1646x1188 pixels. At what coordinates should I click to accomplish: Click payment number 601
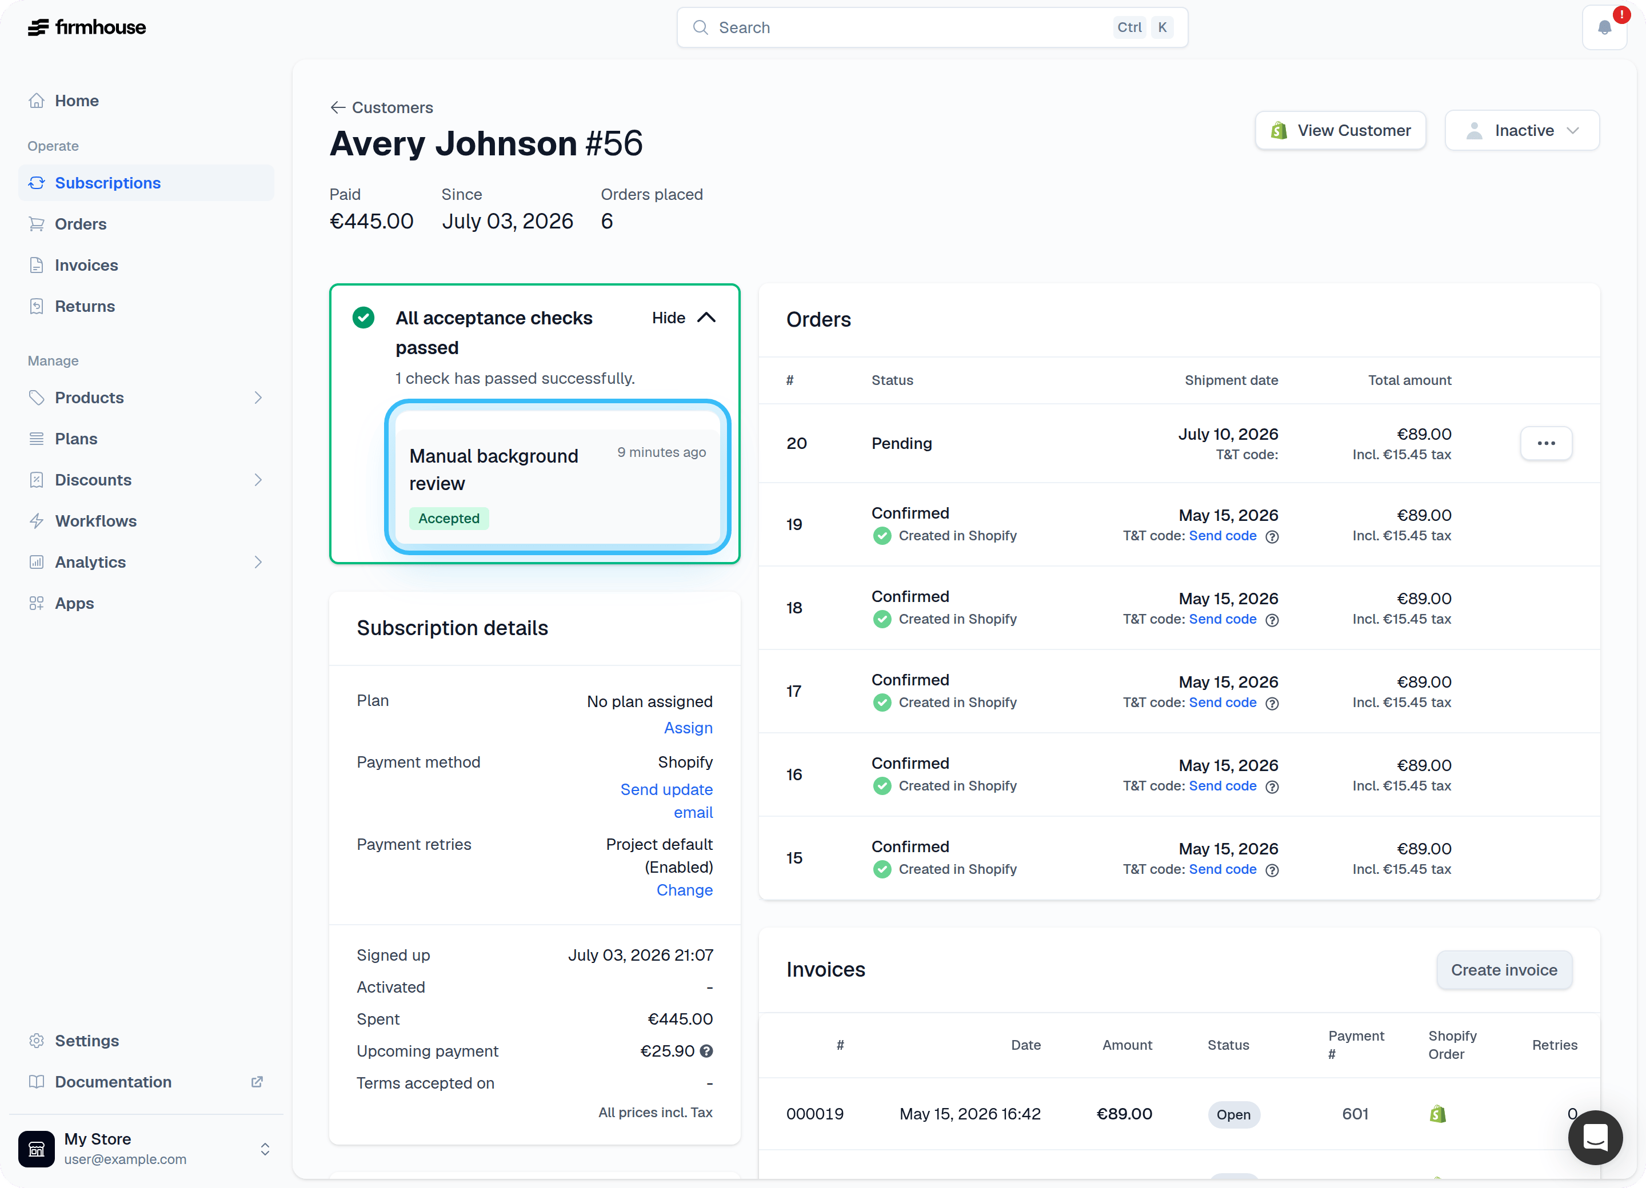[x=1355, y=1114]
